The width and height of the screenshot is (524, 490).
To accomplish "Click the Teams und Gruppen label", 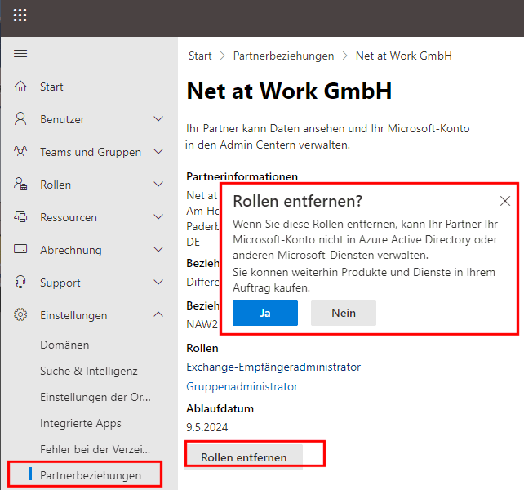I will tap(91, 152).
